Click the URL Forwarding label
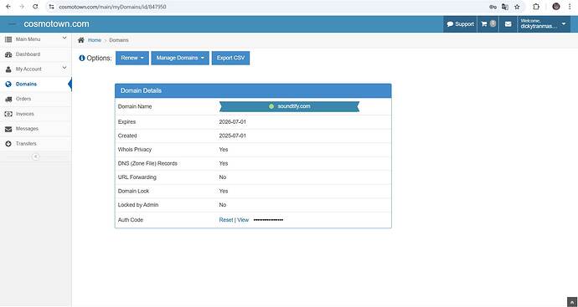 point(137,177)
